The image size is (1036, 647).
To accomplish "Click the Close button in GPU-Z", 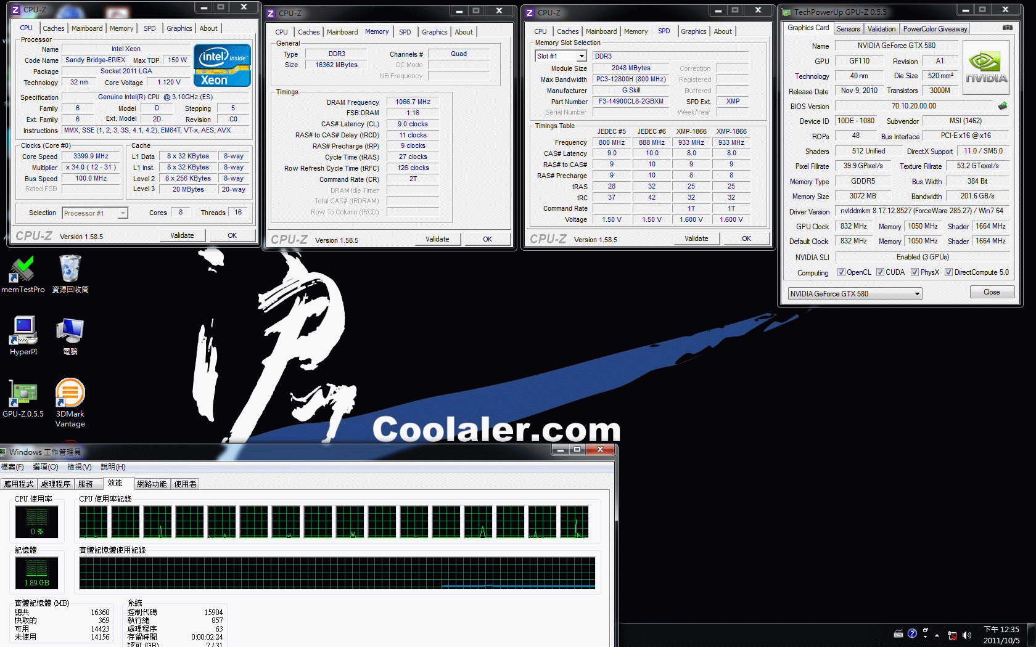I will 992,292.
